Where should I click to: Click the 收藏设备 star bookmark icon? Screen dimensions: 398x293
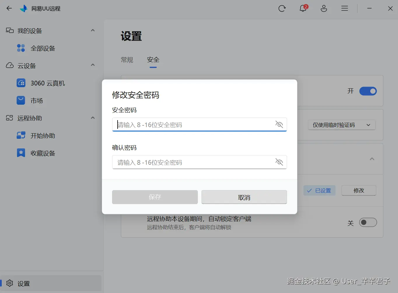tap(21, 153)
